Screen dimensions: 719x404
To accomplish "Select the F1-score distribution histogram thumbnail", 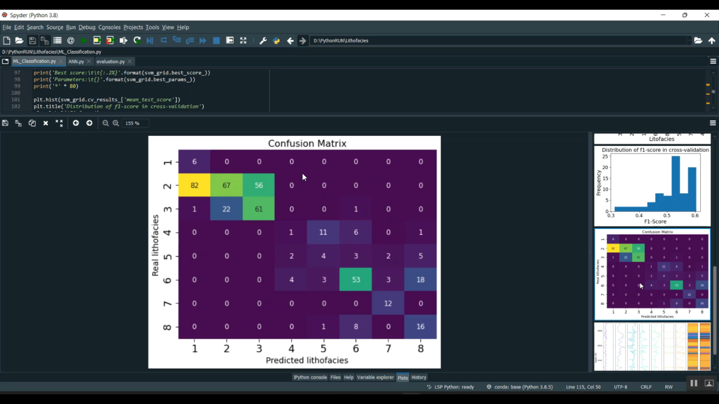I will coord(652,186).
